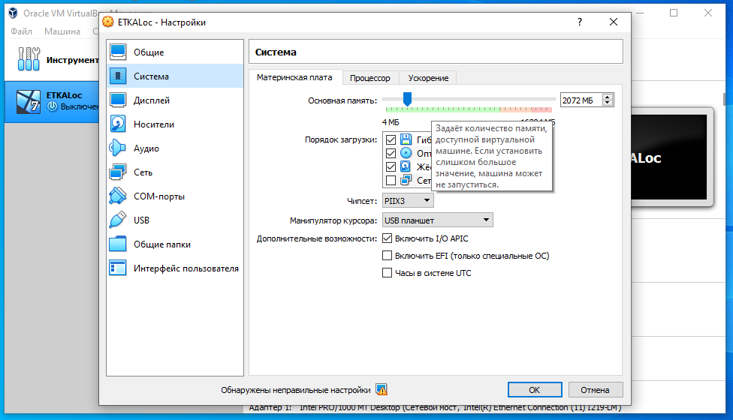
Task: Click the floppy disk boot device icon
Action: (406, 139)
